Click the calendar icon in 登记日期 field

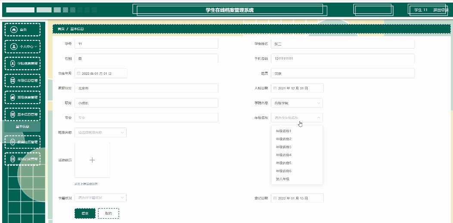tap(275, 198)
